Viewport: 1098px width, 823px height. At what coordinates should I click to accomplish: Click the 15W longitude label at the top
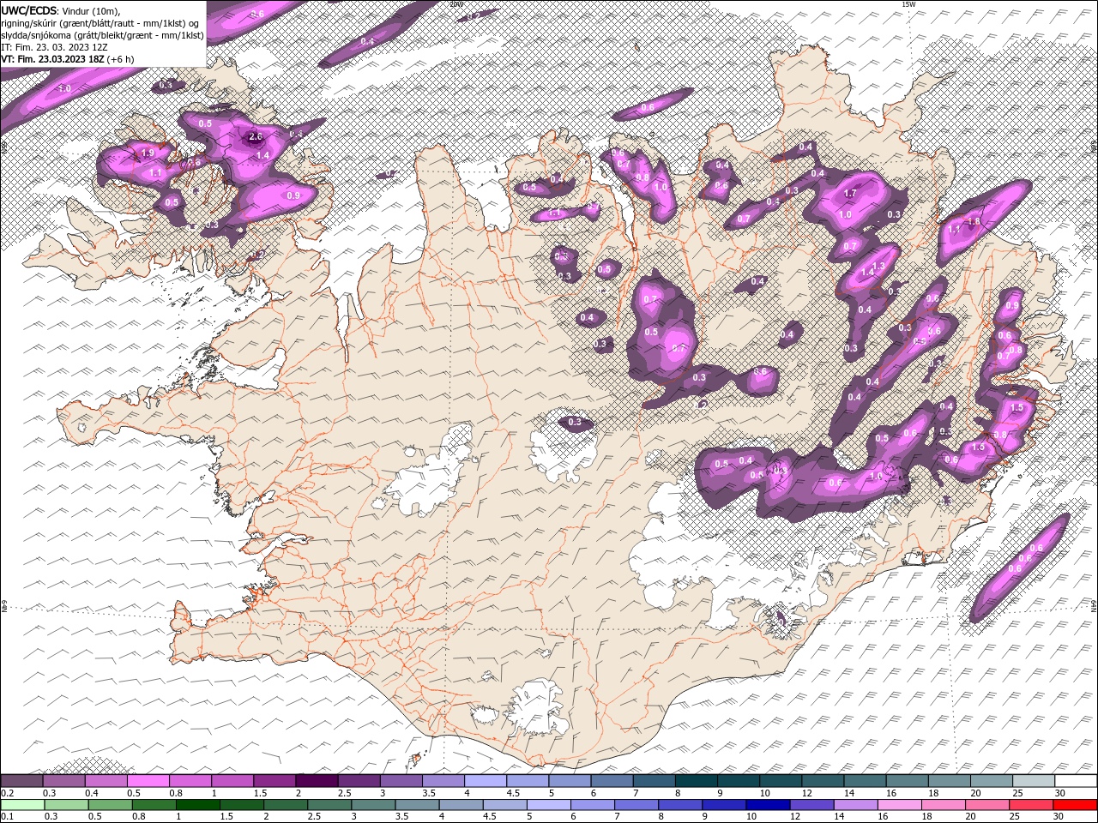click(x=908, y=4)
